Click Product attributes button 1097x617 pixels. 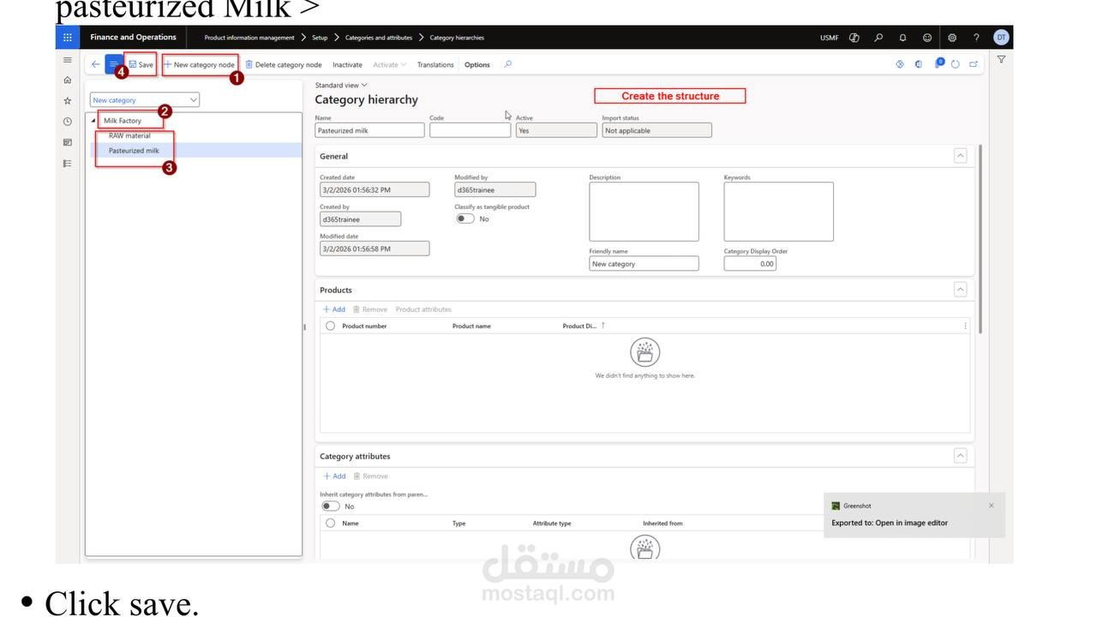[x=423, y=309]
